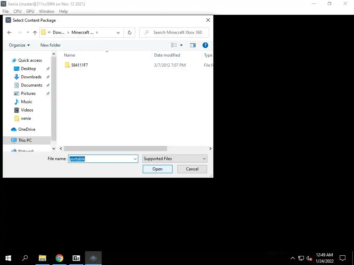The width and height of the screenshot is (354, 265).
Task: Open the Supported Files type dropdown
Action: tap(175, 159)
